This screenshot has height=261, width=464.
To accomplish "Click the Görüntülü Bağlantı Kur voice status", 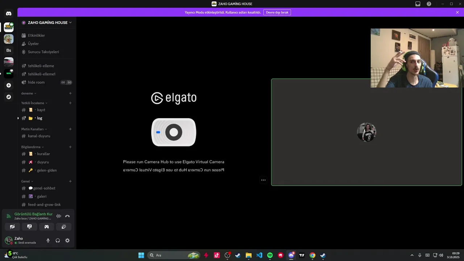I will click(x=33, y=214).
